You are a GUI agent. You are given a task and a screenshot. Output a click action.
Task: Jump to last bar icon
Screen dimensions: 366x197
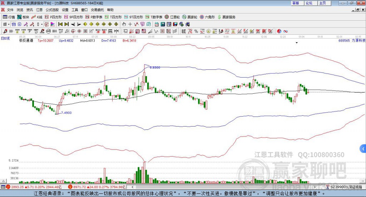tap(66, 24)
